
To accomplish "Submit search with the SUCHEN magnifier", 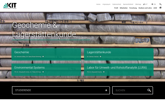I will click(149, 90).
